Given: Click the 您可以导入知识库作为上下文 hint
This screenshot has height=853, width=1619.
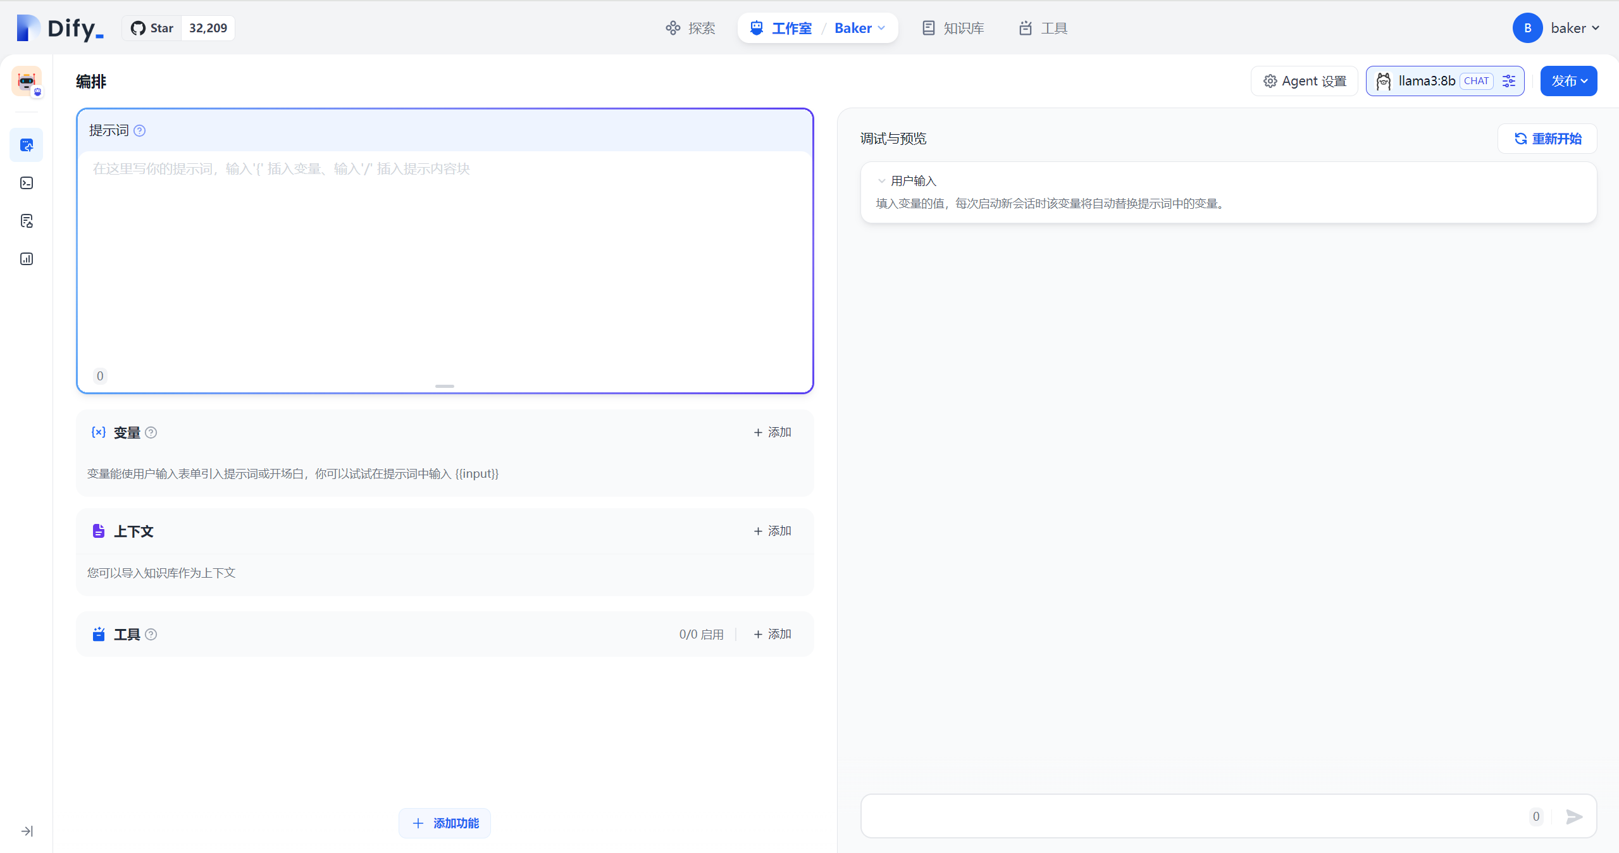Looking at the screenshot, I should [x=161, y=573].
